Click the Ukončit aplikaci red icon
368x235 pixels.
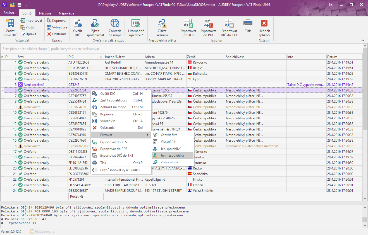click(x=264, y=23)
